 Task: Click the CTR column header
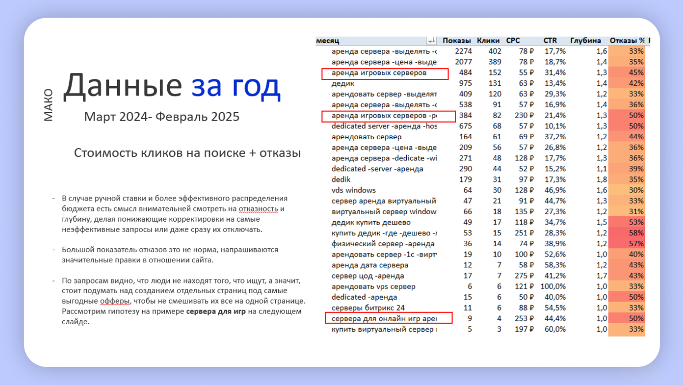[550, 41]
